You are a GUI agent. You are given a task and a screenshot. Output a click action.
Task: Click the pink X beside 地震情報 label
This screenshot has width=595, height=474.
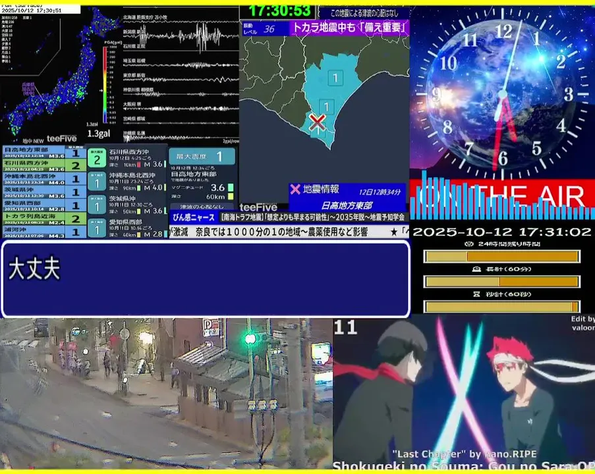[x=295, y=189]
